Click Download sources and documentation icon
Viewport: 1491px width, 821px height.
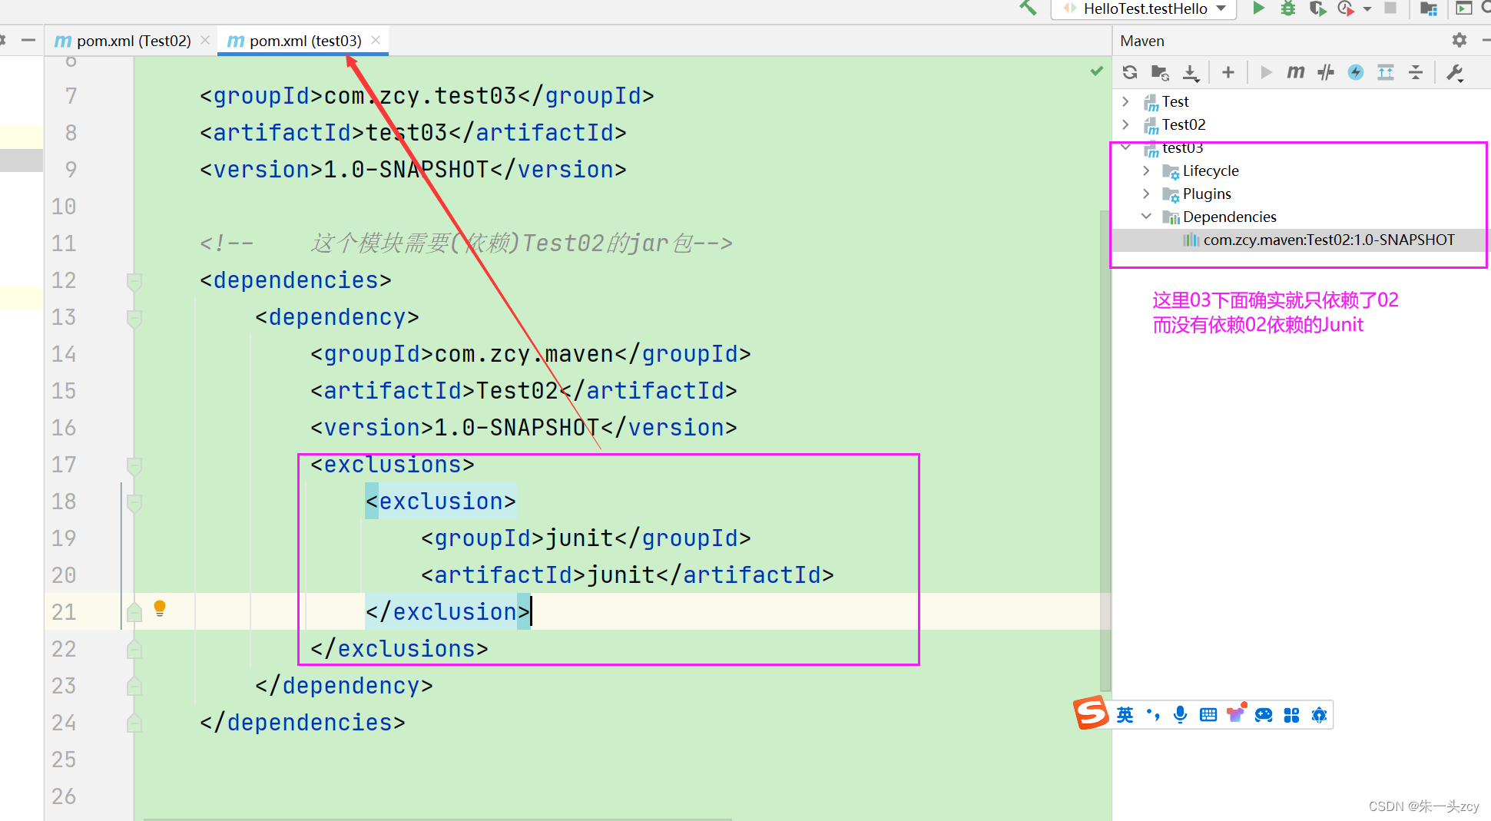[1191, 72]
